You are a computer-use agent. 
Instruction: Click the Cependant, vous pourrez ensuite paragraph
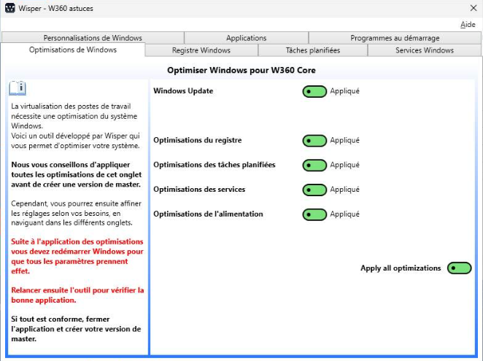76,213
